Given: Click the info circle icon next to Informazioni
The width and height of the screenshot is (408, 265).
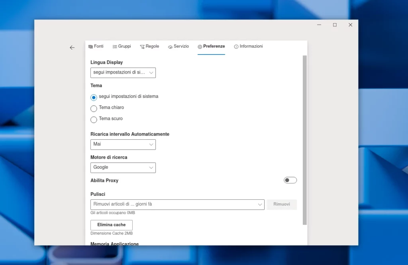Looking at the screenshot, I should [235, 46].
